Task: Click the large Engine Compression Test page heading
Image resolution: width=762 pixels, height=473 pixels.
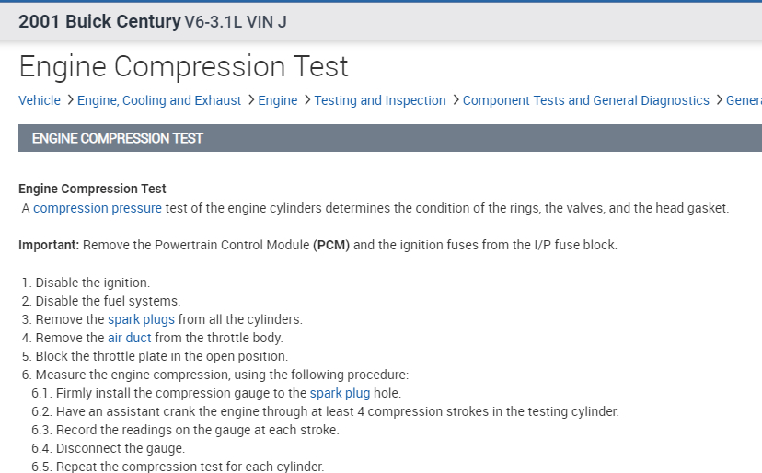Action: click(x=183, y=66)
